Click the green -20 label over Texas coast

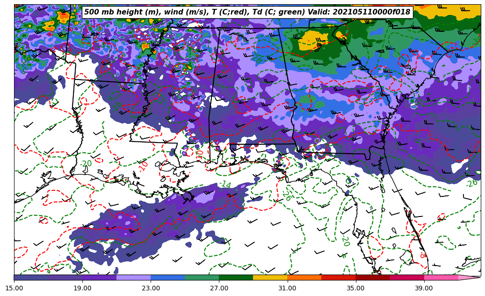coord(86,164)
